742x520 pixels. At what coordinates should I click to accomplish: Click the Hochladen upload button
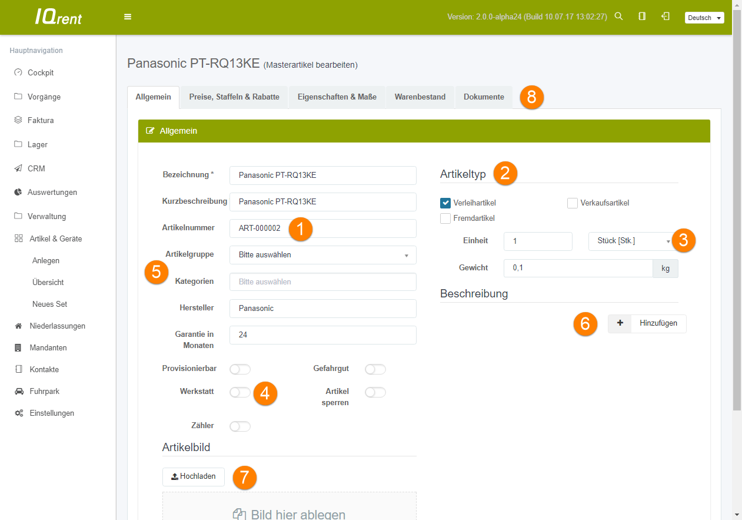(x=194, y=476)
